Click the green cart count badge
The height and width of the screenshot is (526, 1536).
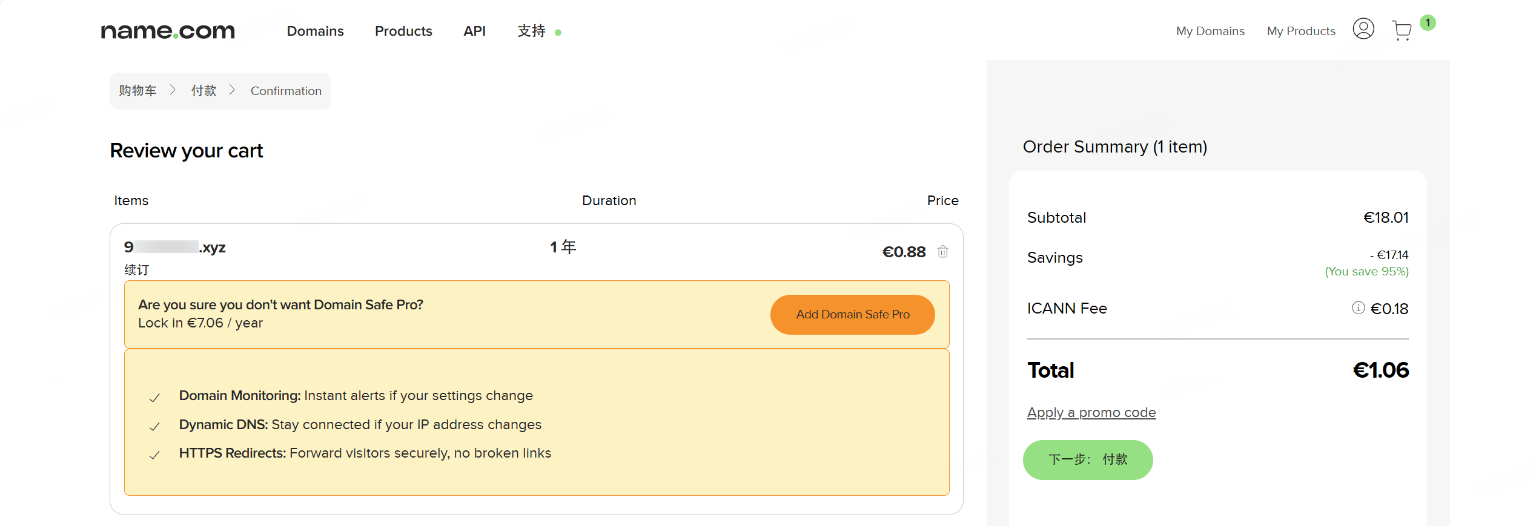point(1428,23)
